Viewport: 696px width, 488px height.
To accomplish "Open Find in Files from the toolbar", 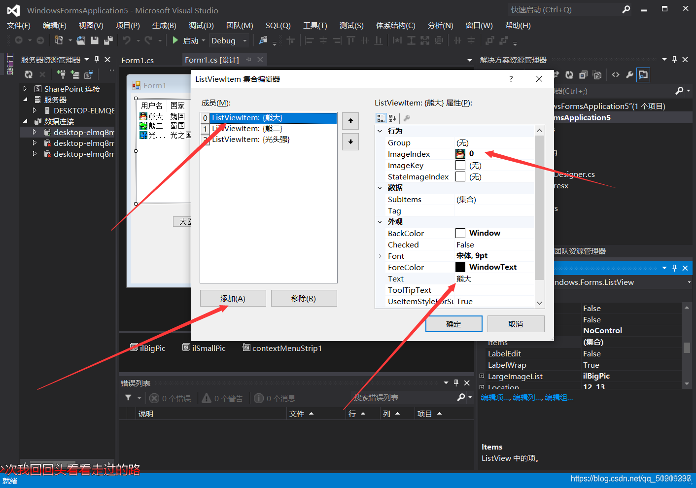I will [x=263, y=40].
